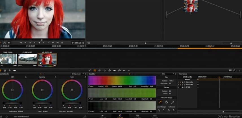Switch to the Media page tab
Viewport: 242px width, 118px height.
click(85, 116)
